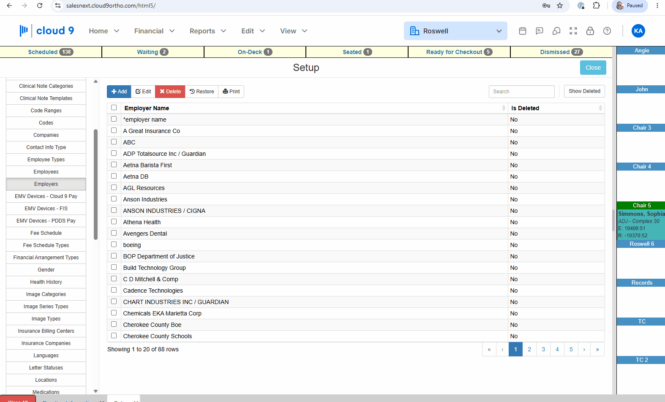The height and width of the screenshot is (402, 665).
Task: Open the Financial menu dropdown
Action: pos(154,31)
